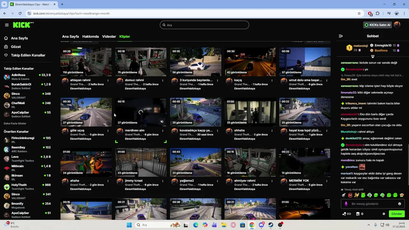This screenshot has width=409, height=230.
Task: Open the profile avatar menu at top right
Action: pyautogui.click(x=397, y=25)
